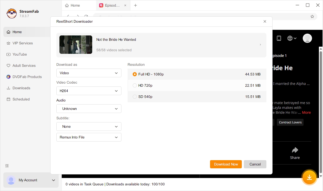Click the StreamFab sloth logo
The image size is (323, 191).
click(12, 13)
